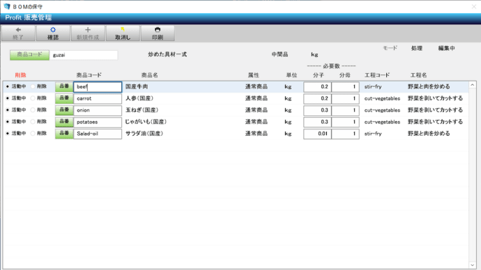The image size is (481, 270).
Task: Click 分母 field in potatoes row
Action: click(x=345, y=122)
